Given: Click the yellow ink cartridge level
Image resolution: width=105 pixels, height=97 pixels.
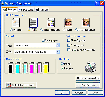Looking at the screenshot, I should [46, 68].
